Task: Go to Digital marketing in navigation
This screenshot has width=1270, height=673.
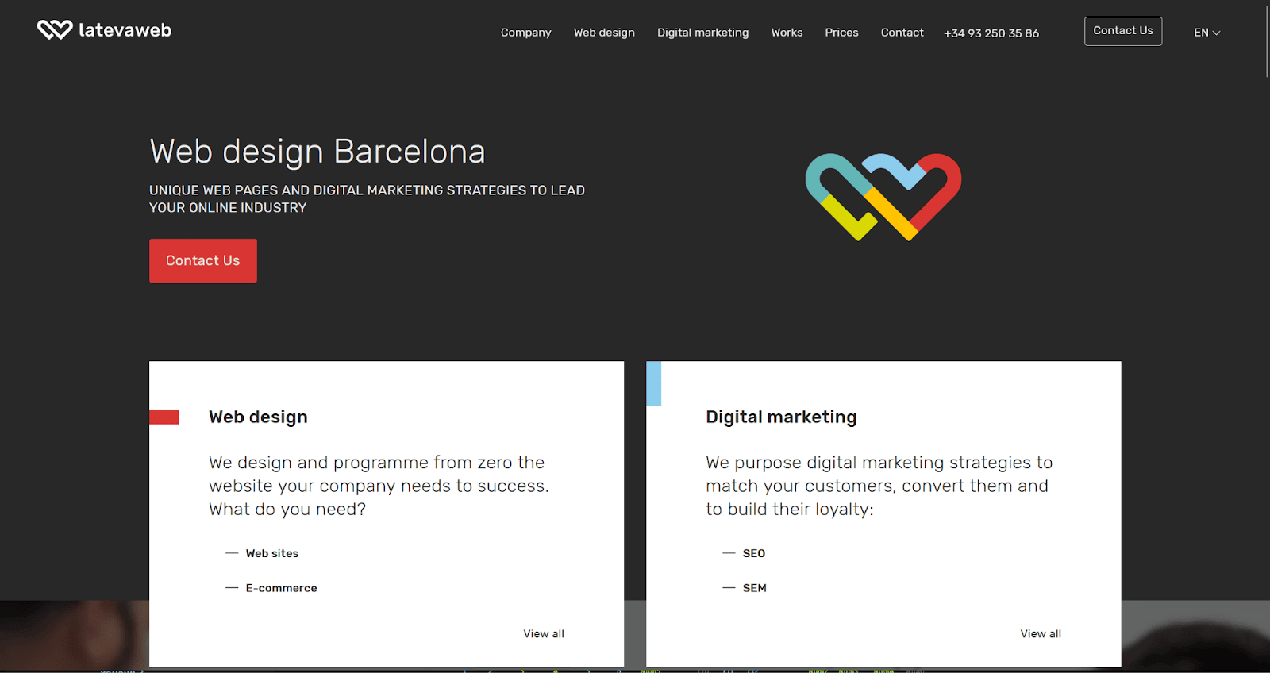Action: click(x=702, y=33)
